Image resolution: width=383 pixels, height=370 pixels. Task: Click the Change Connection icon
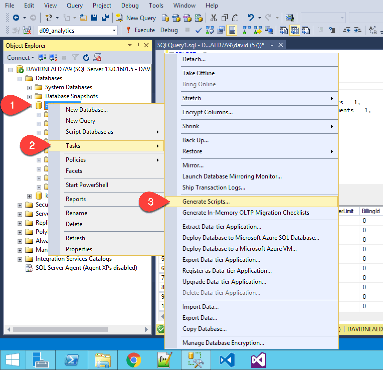[27, 30]
